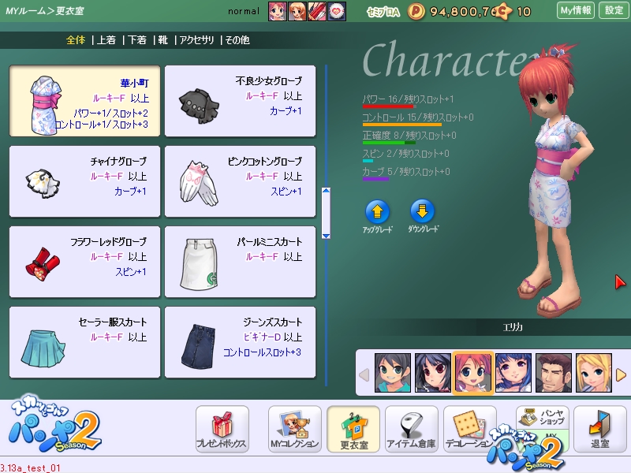The image size is (631, 473).
Task: Leave the room with 退室 button
Action: pos(600,429)
